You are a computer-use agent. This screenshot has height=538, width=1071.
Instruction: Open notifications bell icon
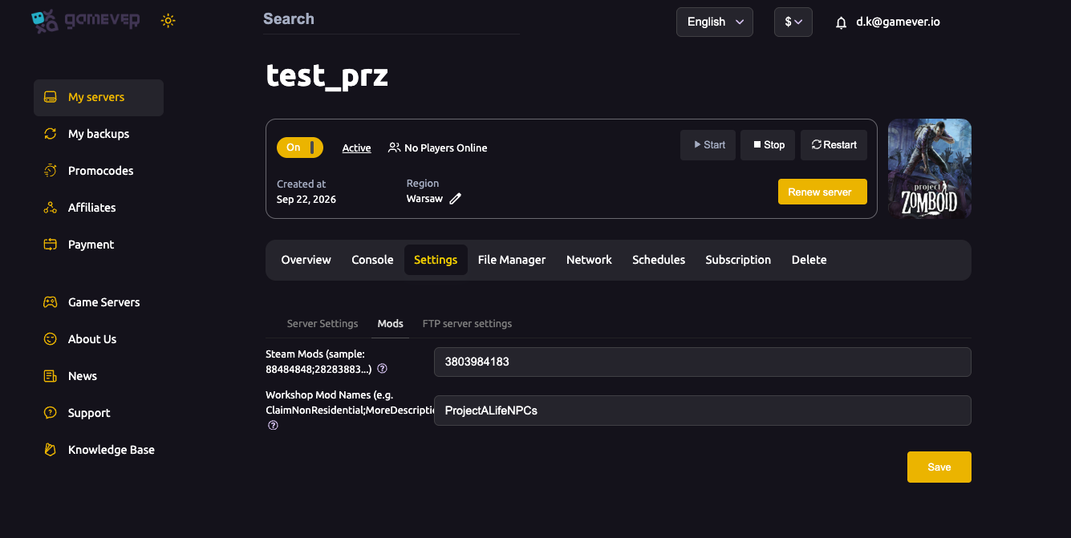pos(842,22)
